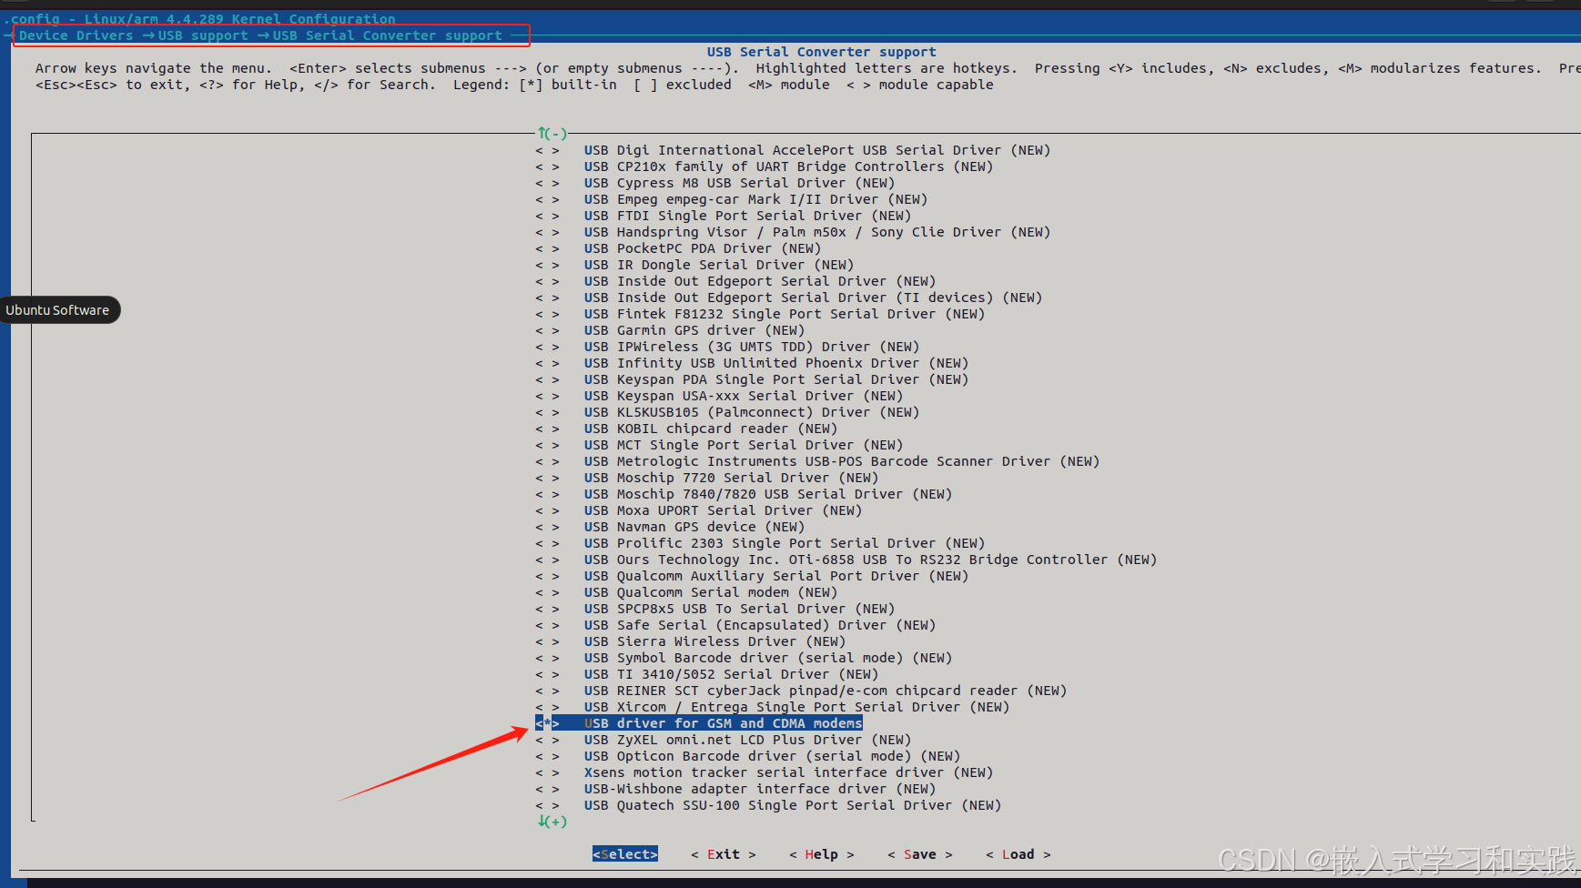Select USB Safe Serial (Encapsulated) Driver row
The width and height of the screenshot is (1581, 888).
click(x=735, y=625)
